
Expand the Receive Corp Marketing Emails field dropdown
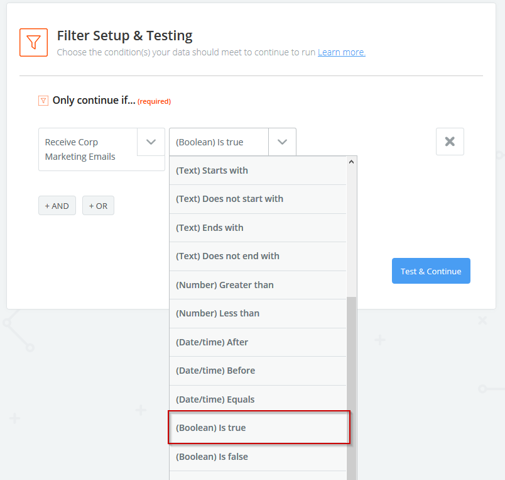[x=151, y=142]
